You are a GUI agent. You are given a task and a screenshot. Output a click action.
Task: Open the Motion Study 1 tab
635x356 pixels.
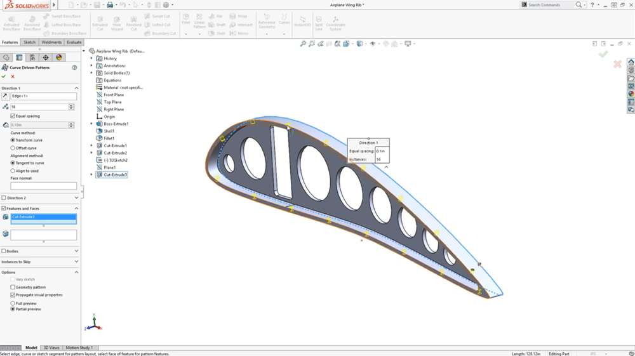tap(79, 348)
